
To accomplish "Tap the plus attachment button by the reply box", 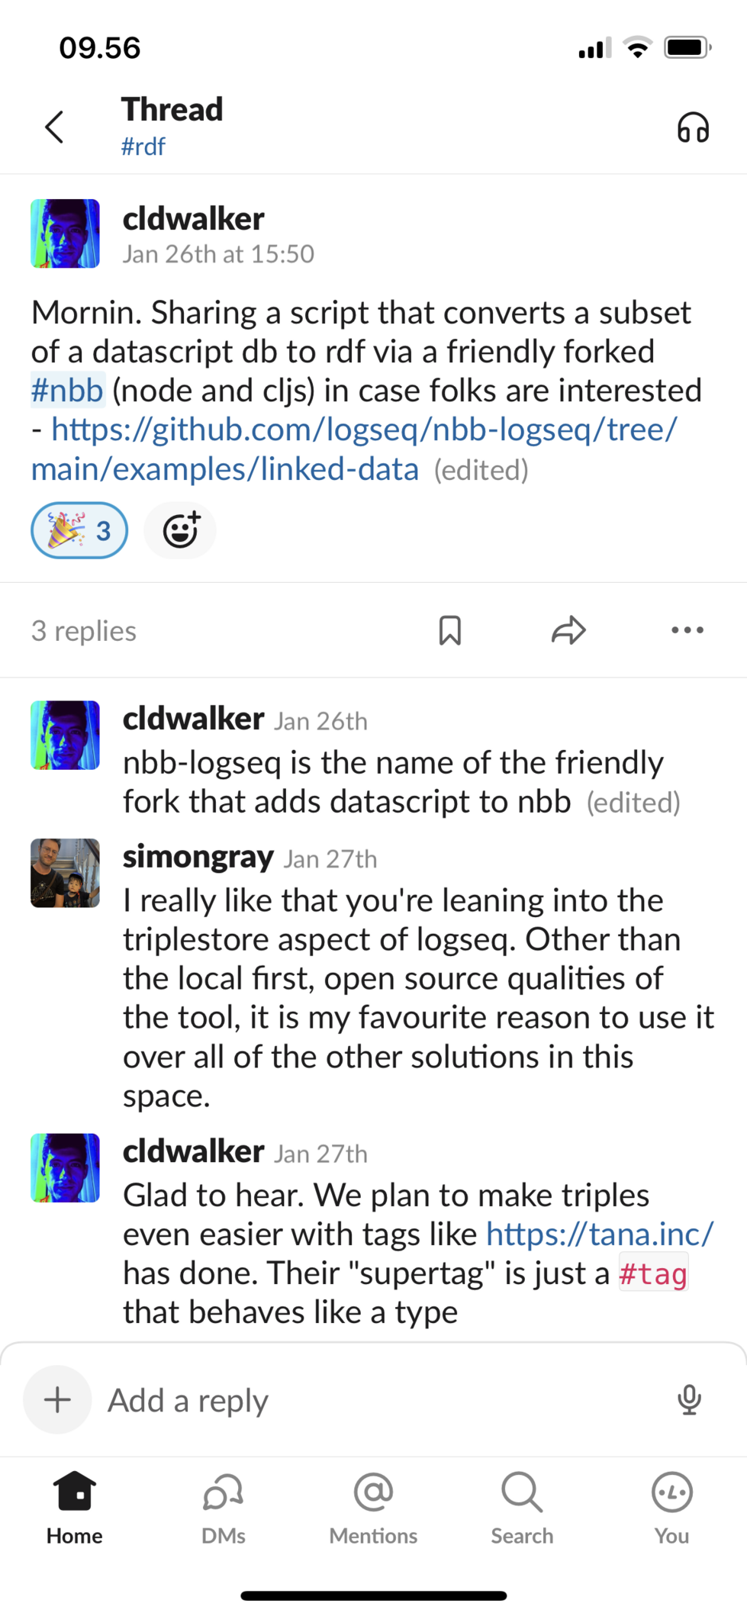I will (57, 1399).
